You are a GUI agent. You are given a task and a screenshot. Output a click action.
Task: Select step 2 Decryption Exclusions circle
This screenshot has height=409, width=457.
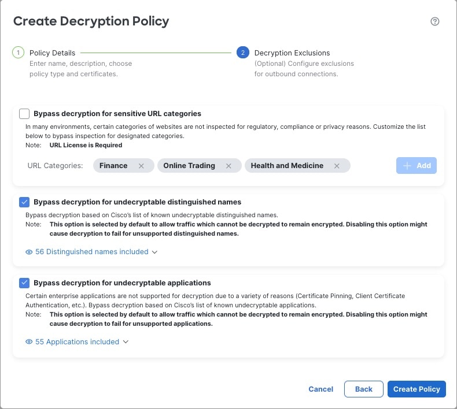pos(243,53)
